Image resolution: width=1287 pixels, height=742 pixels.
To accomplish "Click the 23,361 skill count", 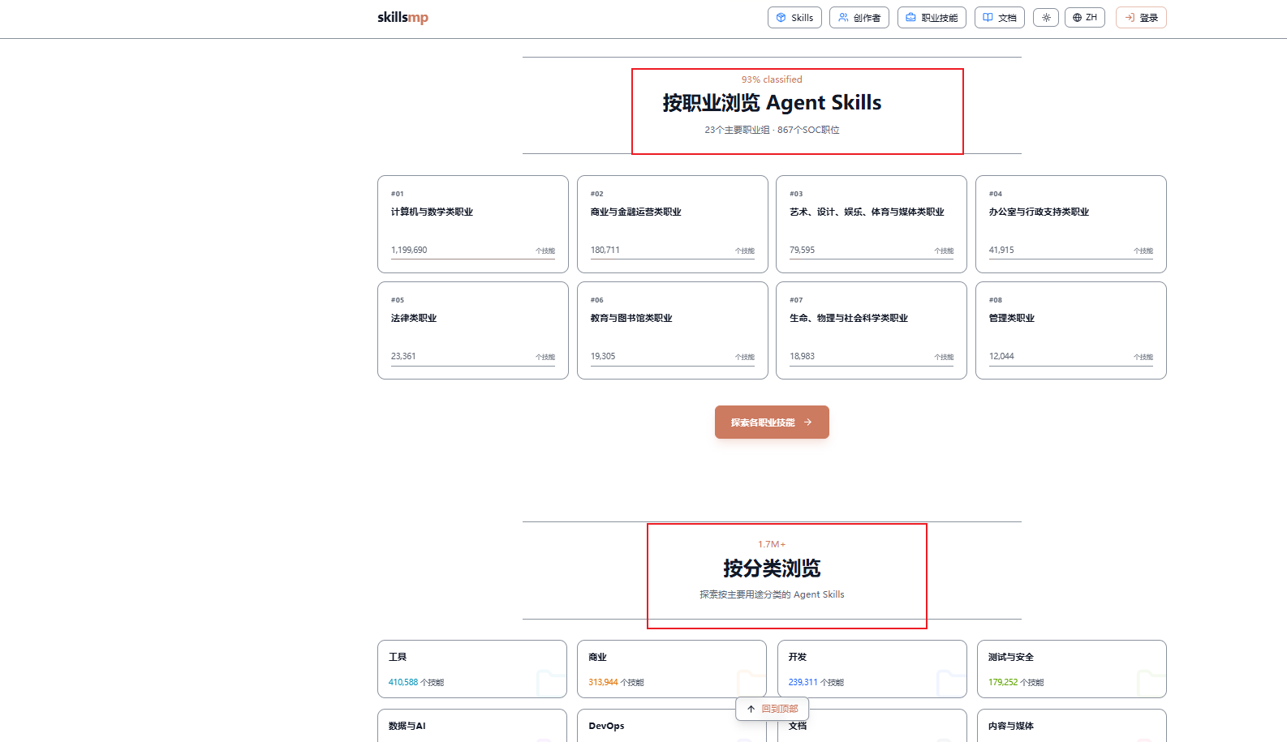I will click(x=403, y=356).
